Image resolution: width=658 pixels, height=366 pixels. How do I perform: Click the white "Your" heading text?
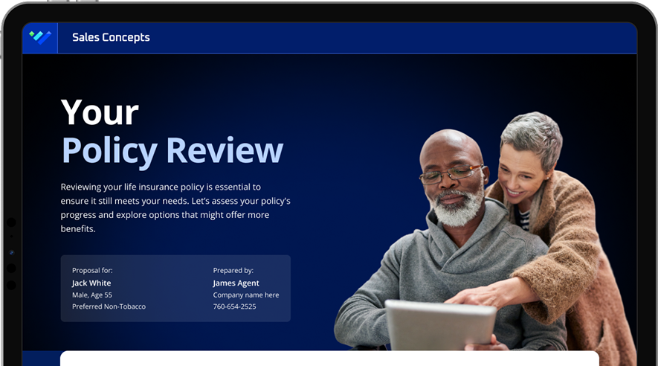[x=100, y=112]
